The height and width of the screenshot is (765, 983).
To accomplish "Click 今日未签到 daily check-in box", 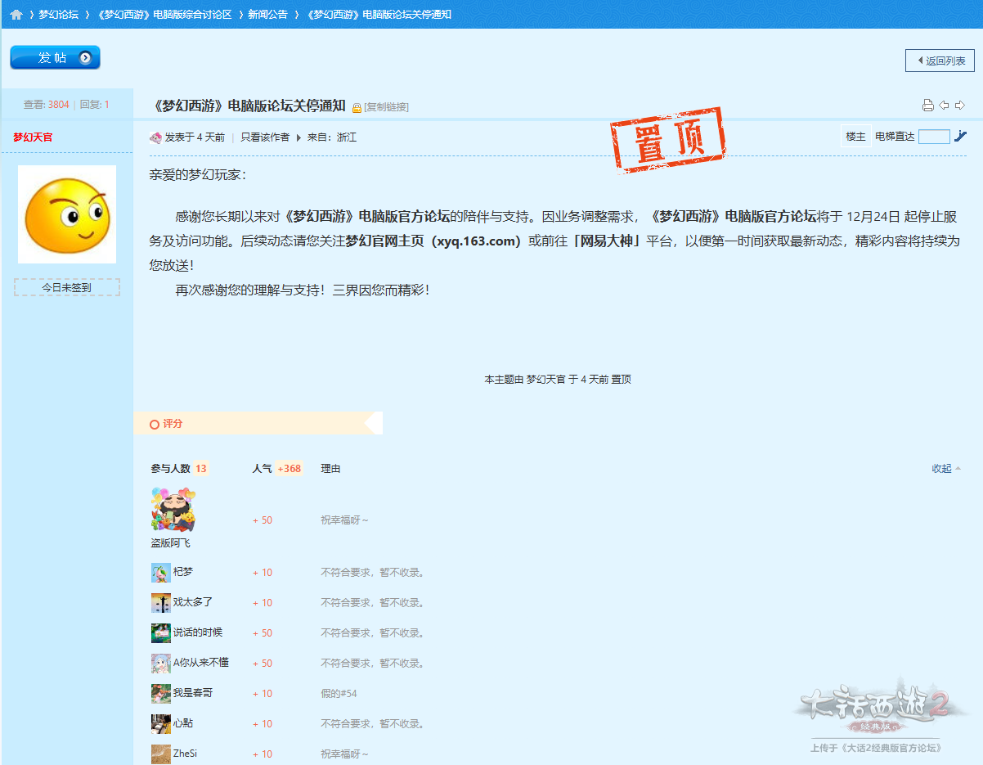I will [x=67, y=288].
